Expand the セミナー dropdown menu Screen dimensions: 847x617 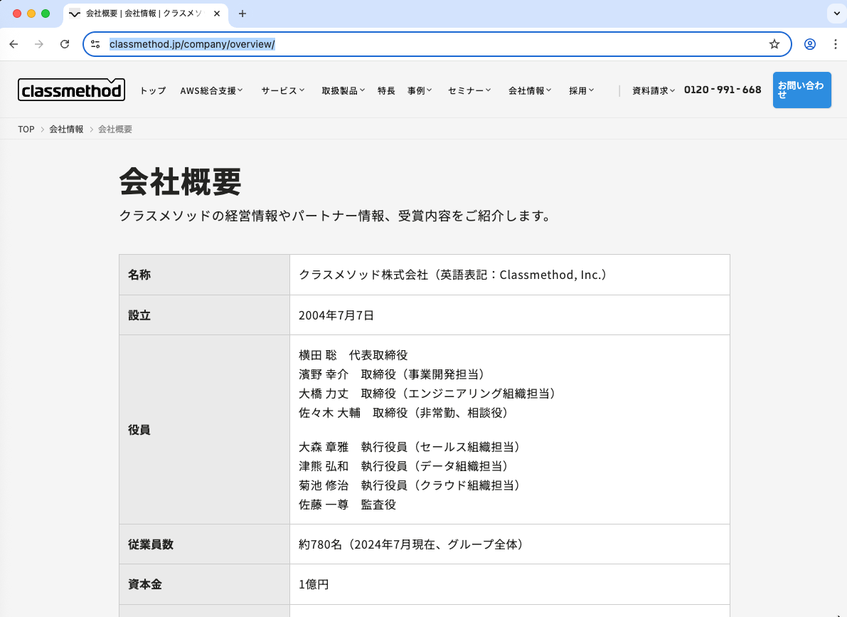tap(469, 91)
